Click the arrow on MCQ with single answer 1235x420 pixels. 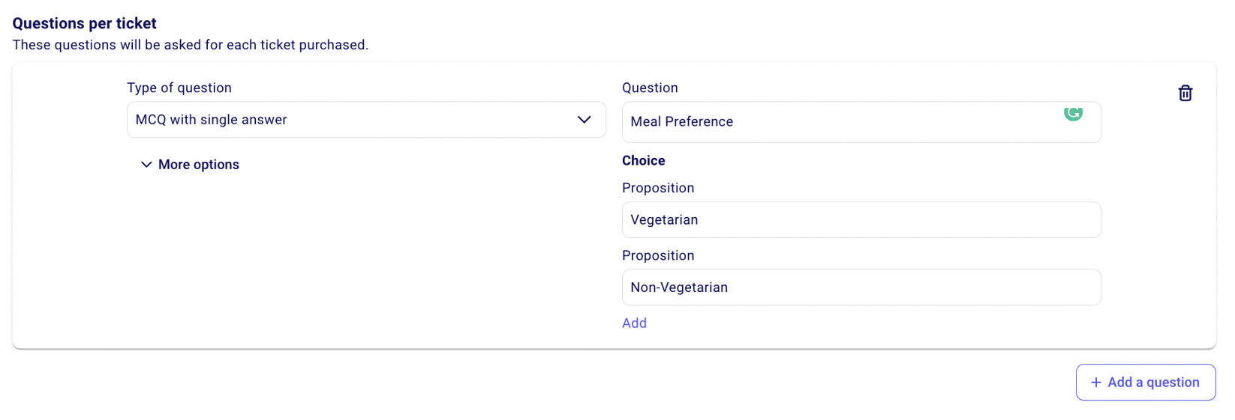(584, 120)
